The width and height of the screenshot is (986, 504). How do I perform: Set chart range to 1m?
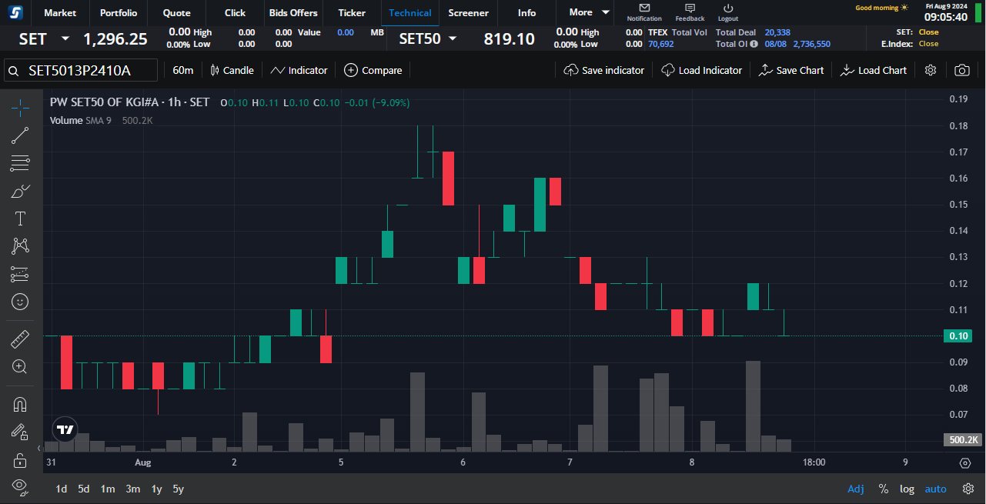click(108, 489)
